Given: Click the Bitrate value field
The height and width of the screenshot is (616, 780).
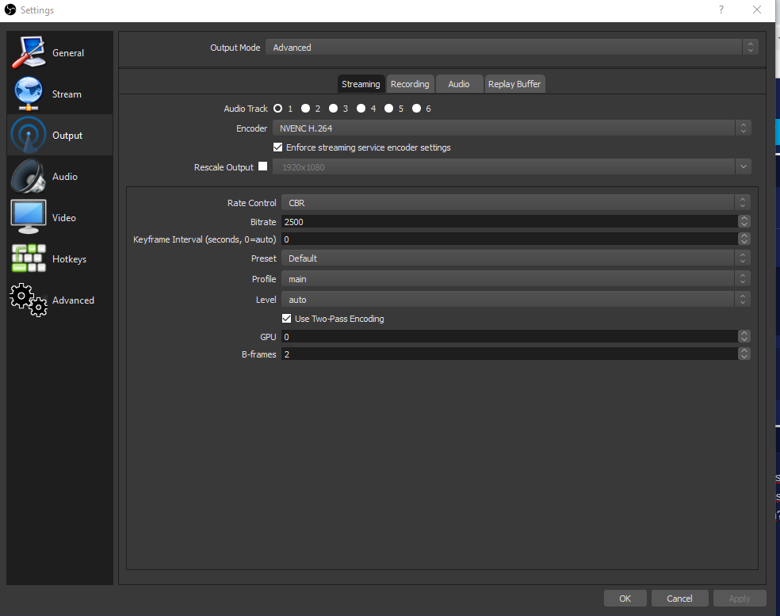Looking at the screenshot, I should 510,222.
